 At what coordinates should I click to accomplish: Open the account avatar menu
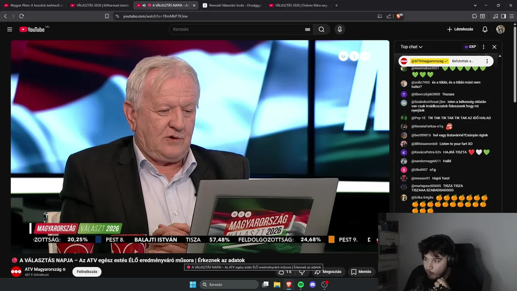500,29
